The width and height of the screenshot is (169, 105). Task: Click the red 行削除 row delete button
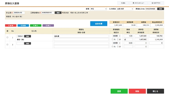point(11,25)
